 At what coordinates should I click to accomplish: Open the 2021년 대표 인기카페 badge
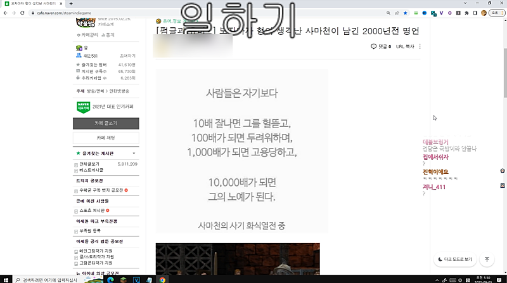coord(105,107)
